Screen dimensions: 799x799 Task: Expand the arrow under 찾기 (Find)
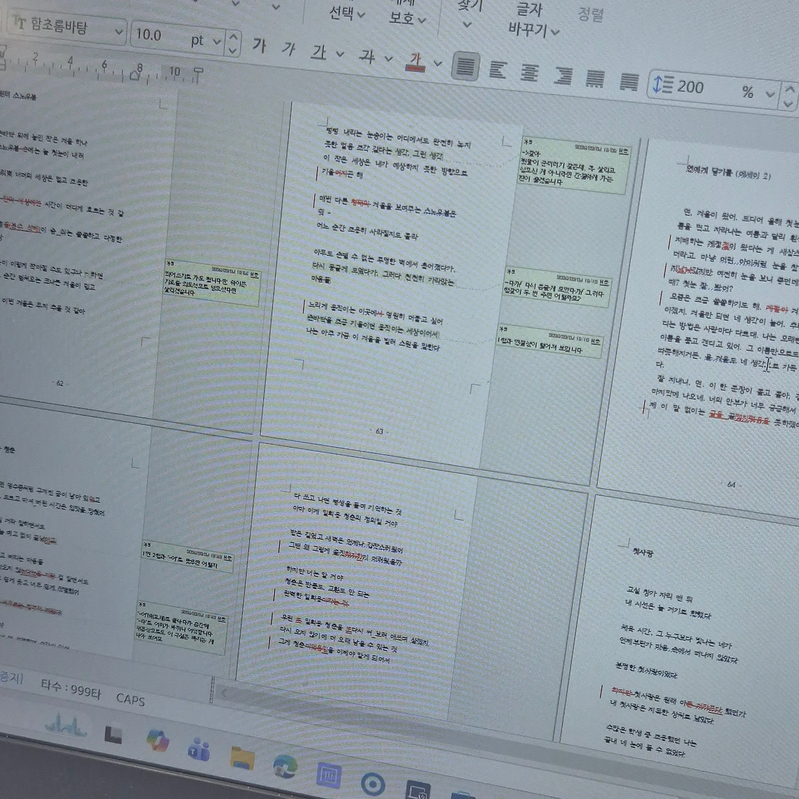(x=467, y=26)
